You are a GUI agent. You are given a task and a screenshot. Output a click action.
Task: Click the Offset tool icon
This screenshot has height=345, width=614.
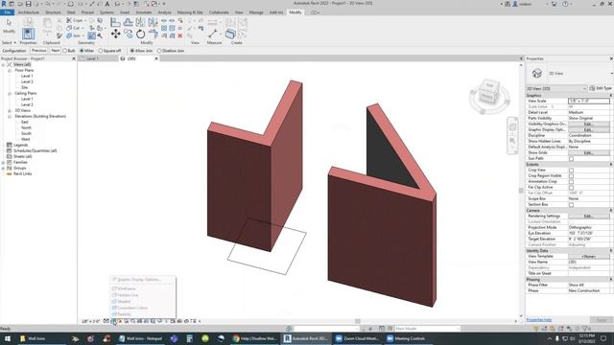click(x=128, y=22)
